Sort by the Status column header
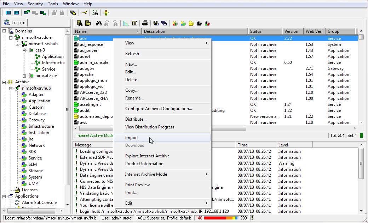Screen dimensions: 368x223 tap(265, 31)
